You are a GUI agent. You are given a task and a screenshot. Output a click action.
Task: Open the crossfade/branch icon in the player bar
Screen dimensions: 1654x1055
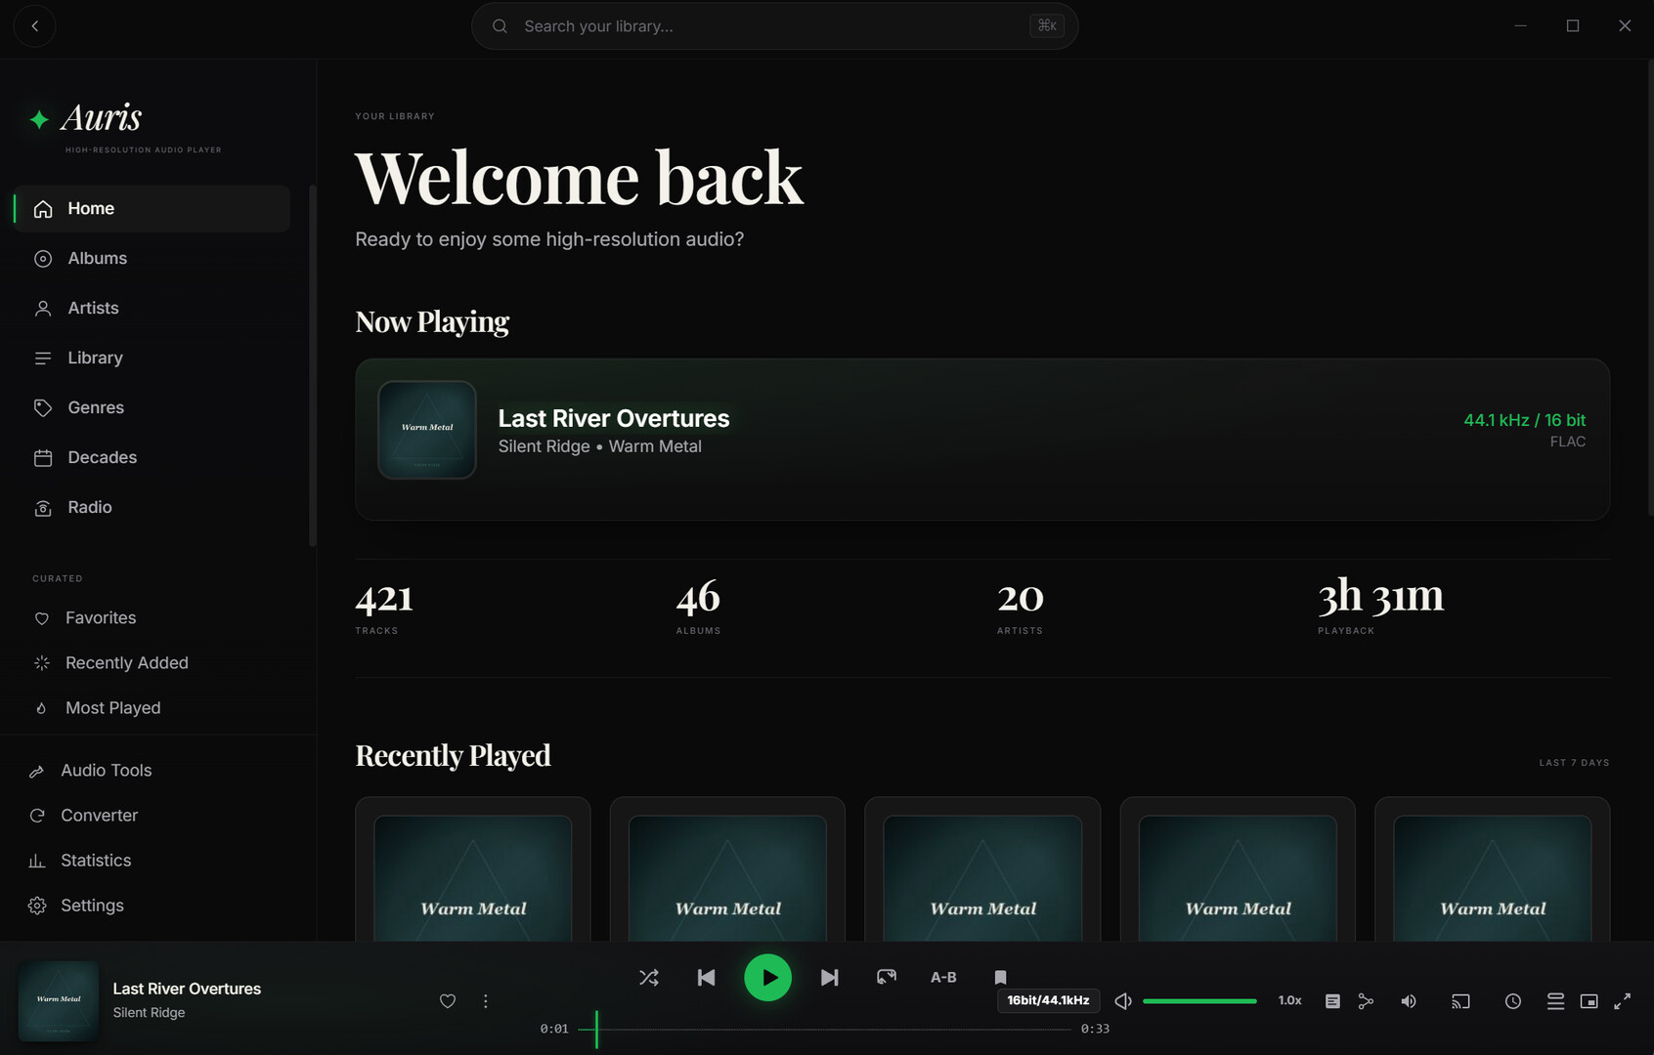pyautogui.click(x=1366, y=1001)
